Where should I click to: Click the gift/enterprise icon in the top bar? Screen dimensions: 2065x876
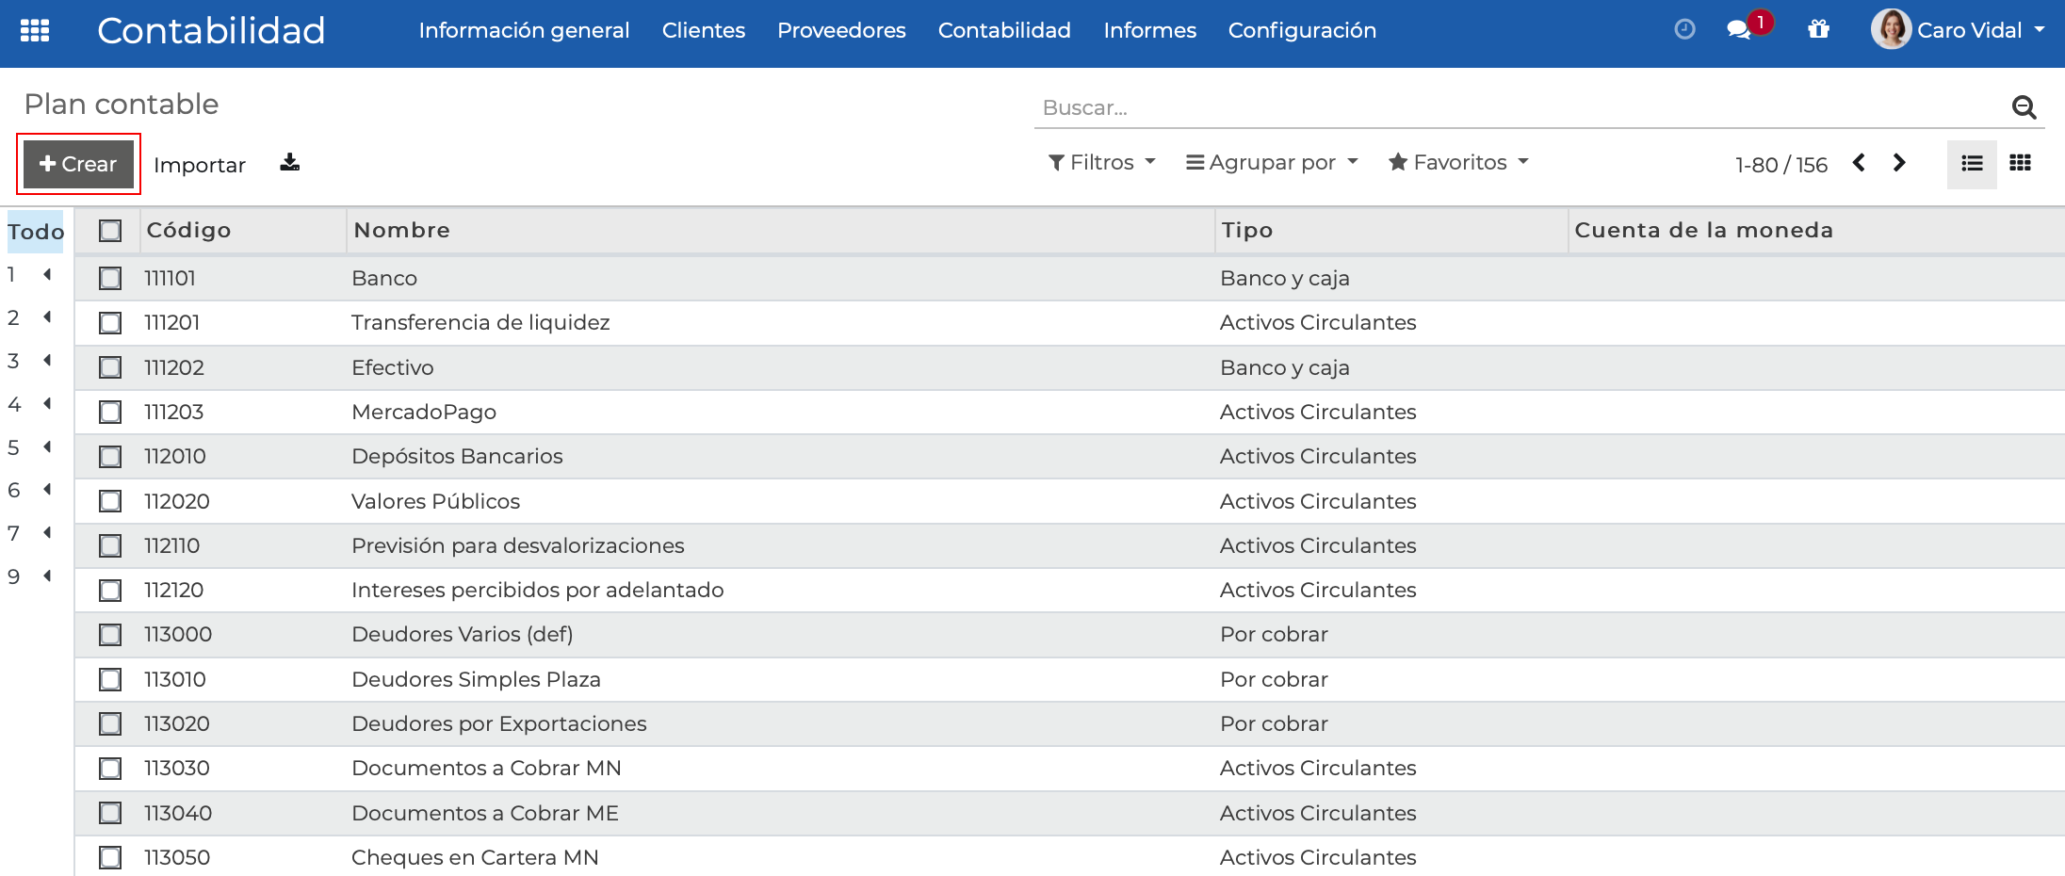pyautogui.click(x=1819, y=29)
